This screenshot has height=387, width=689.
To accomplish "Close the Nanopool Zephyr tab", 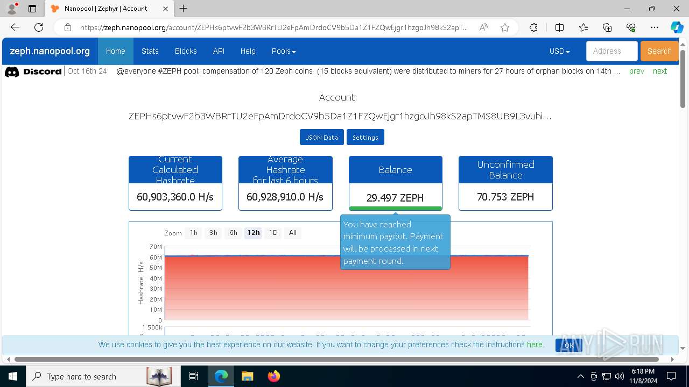I will (x=166, y=9).
